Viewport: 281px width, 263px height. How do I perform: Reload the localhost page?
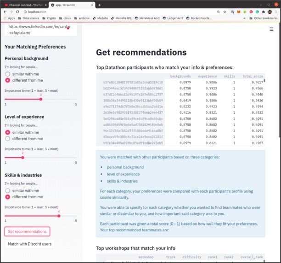click(17, 12)
